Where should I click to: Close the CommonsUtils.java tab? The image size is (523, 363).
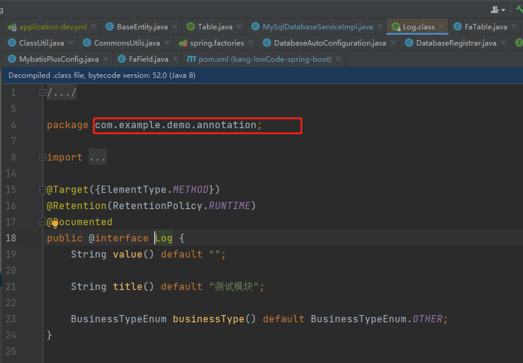167,43
